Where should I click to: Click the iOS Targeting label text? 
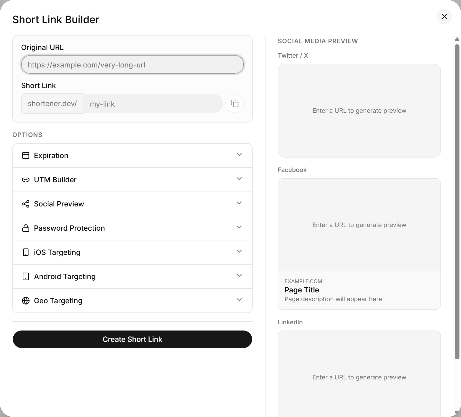coord(57,252)
